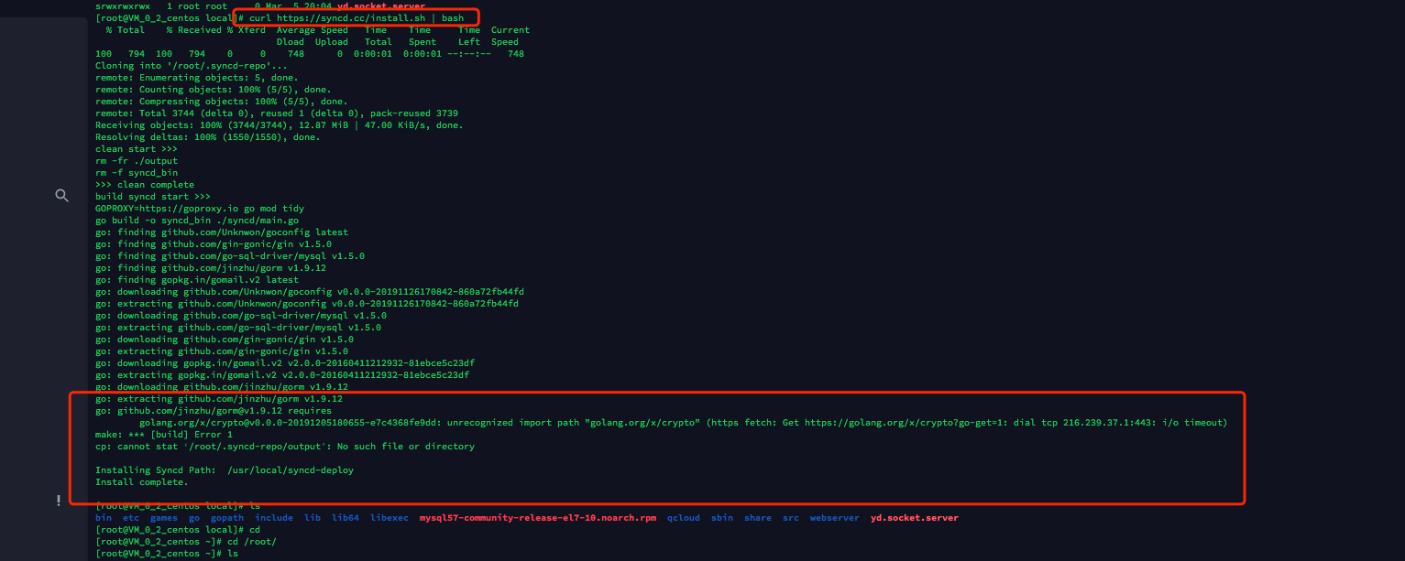This screenshot has width=1405, height=561.
Task: Click the 'cp: cannot stat' error line
Action: coord(285,447)
